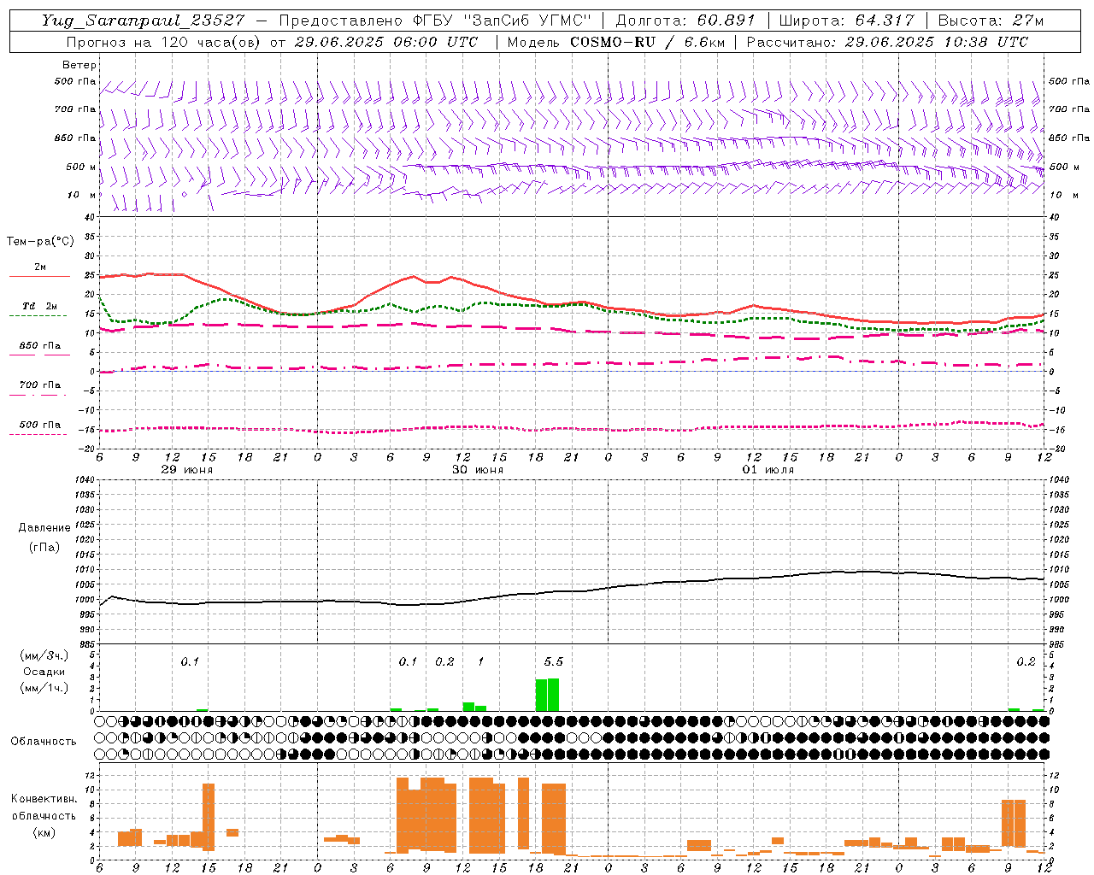Click the Облачность panel label
The width and height of the screenshot is (1094, 875).
click(x=44, y=741)
